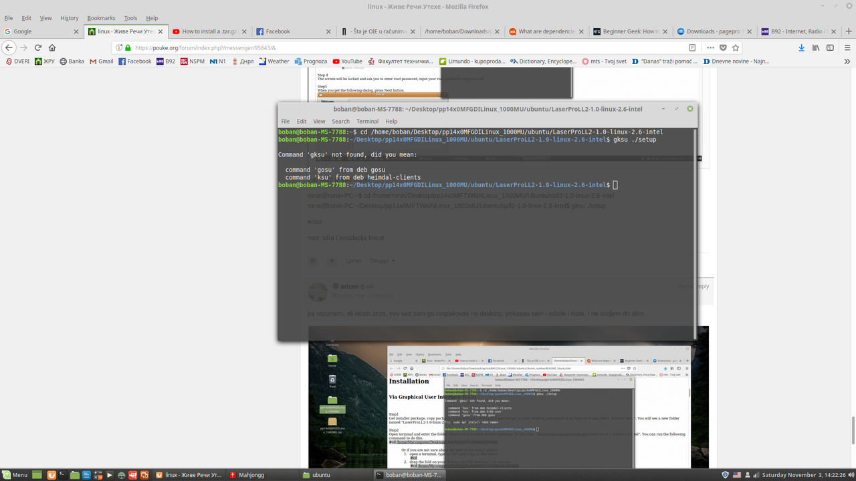Open Firefox hamburger menu
Screen dimensions: 856x481
(x=846, y=47)
